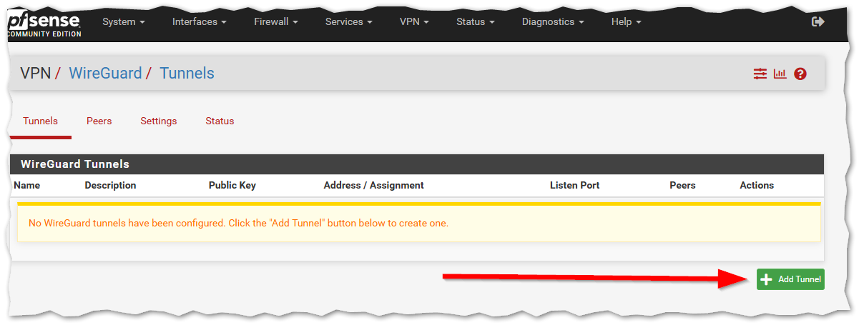Open the related settings sliders icon
The width and height of the screenshot is (859, 325).
coord(760,74)
